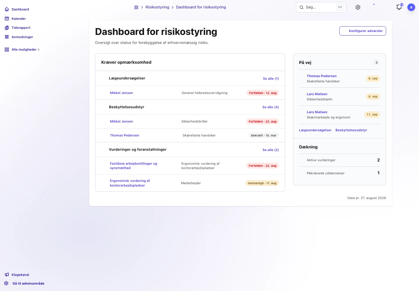
Task: Click the Alle muligheder grid icon
Action: [7, 49]
